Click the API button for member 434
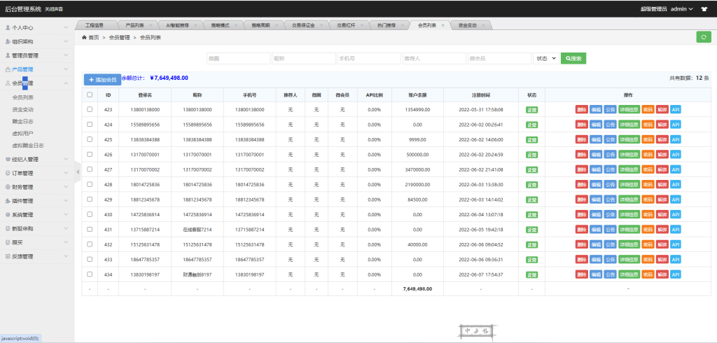The height and width of the screenshot is (343, 717). [676, 274]
